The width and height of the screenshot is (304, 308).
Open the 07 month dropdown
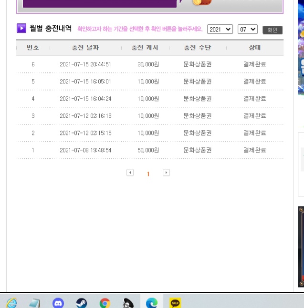248,29
